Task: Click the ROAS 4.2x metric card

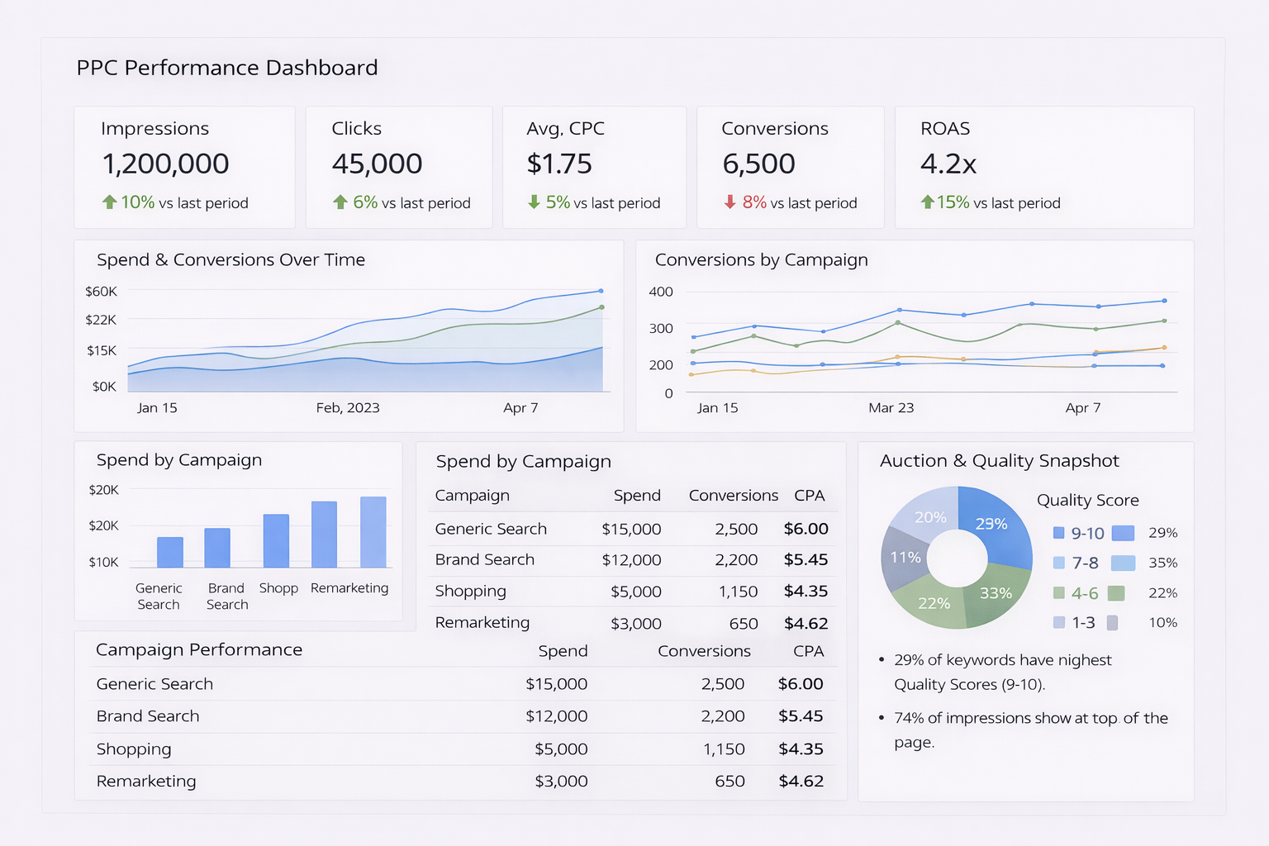Action: point(1044,167)
